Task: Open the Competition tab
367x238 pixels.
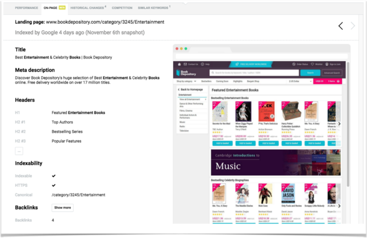Action: [x=122, y=8]
